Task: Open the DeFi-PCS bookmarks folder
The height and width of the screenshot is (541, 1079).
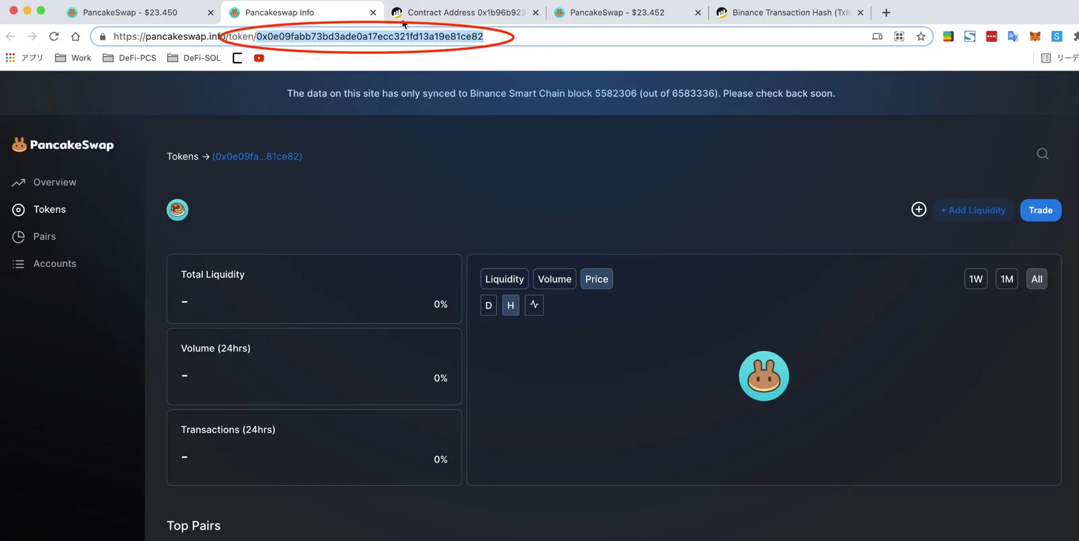Action: (129, 58)
